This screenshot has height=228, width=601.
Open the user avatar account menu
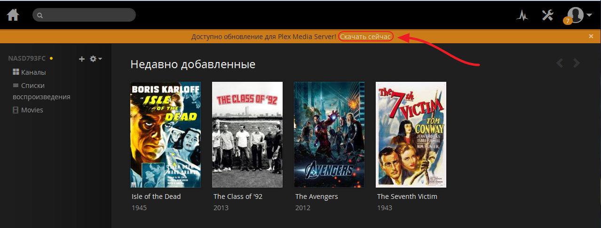click(x=579, y=15)
